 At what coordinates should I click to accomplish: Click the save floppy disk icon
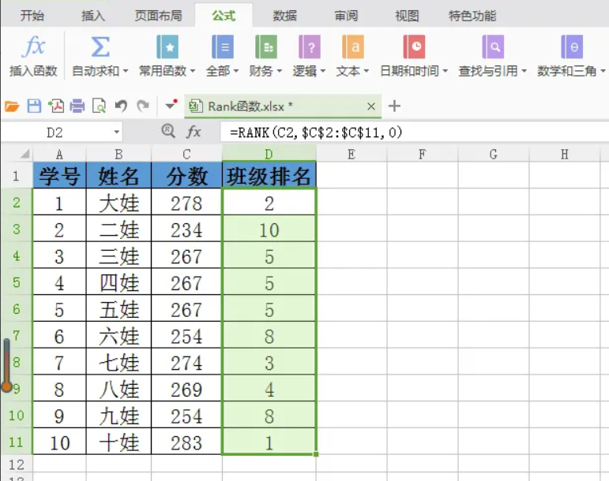tap(34, 106)
